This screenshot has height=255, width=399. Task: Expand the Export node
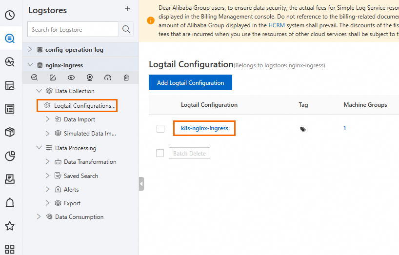(x=48, y=203)
